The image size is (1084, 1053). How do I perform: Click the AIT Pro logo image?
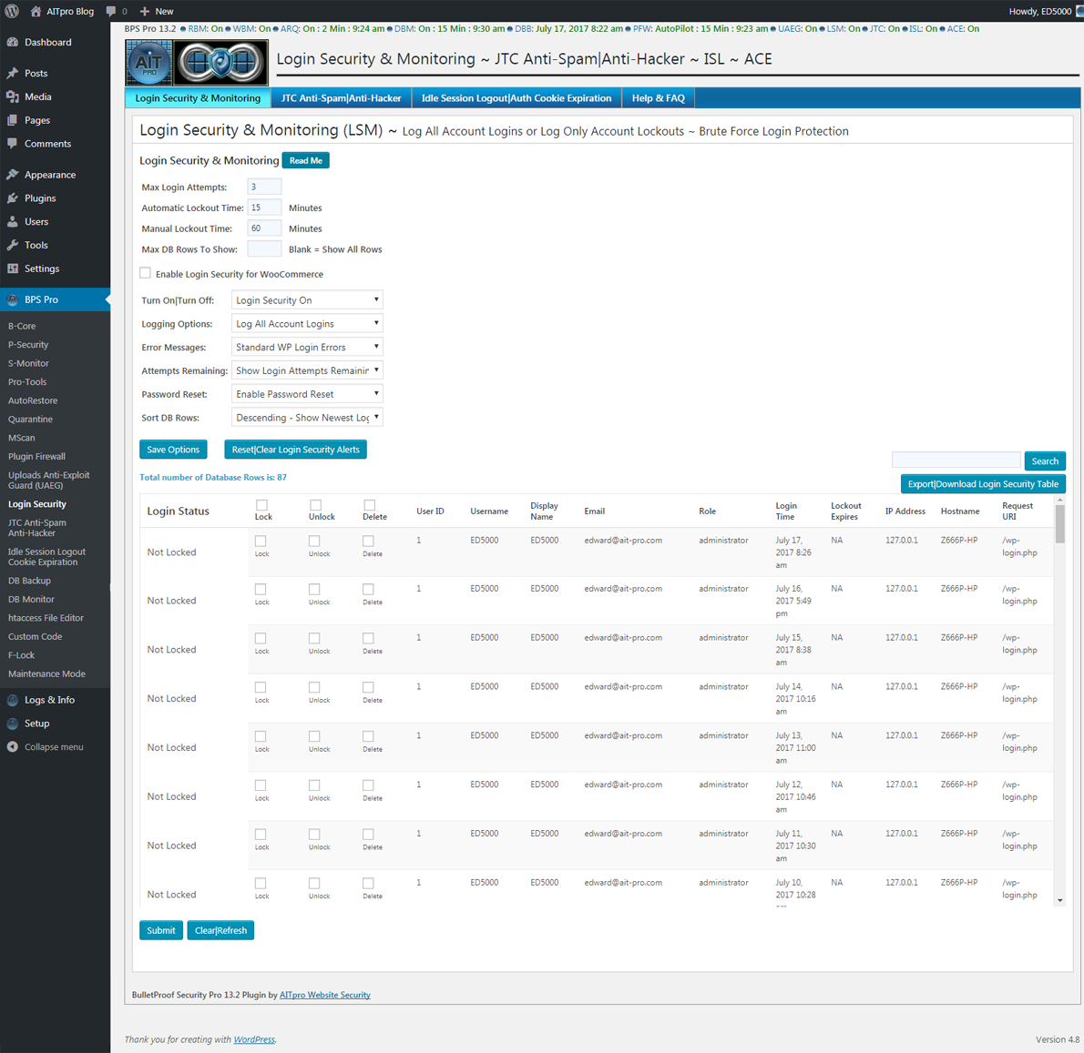coord(148,63)
